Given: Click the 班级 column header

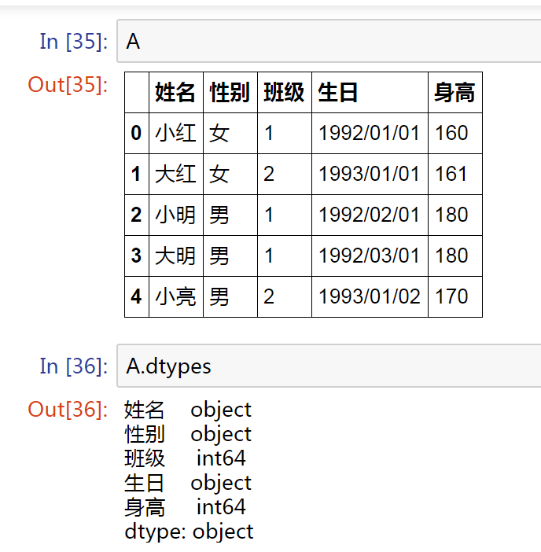Looking at the screenshot, I should pyautogui.click(x=284, y=93).
